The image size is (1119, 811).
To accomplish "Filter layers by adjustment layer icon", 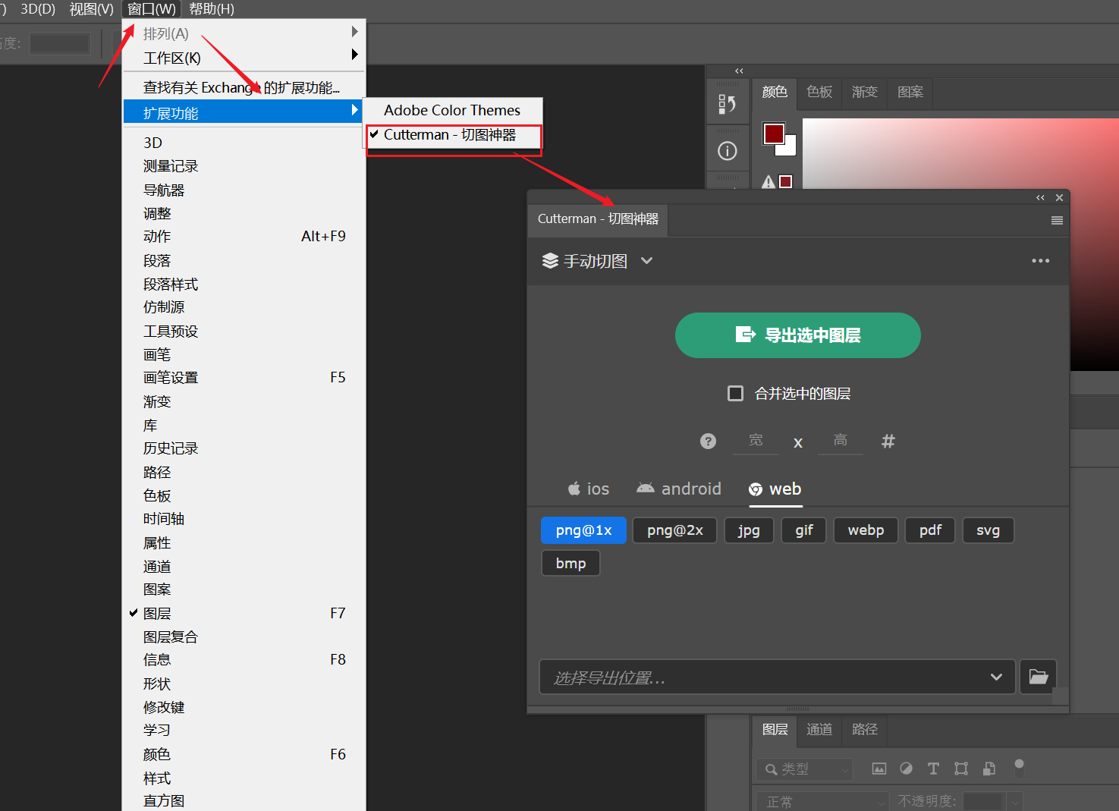I will [906, 769].
